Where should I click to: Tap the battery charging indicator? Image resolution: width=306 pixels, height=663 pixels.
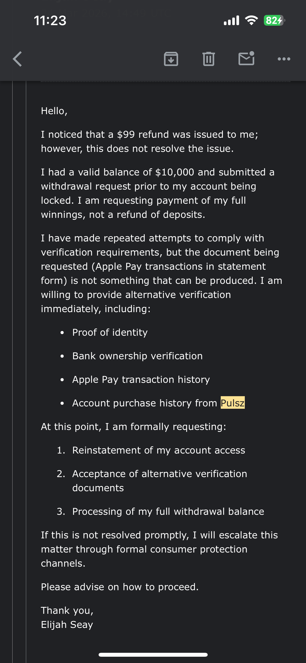pos(274,20)
